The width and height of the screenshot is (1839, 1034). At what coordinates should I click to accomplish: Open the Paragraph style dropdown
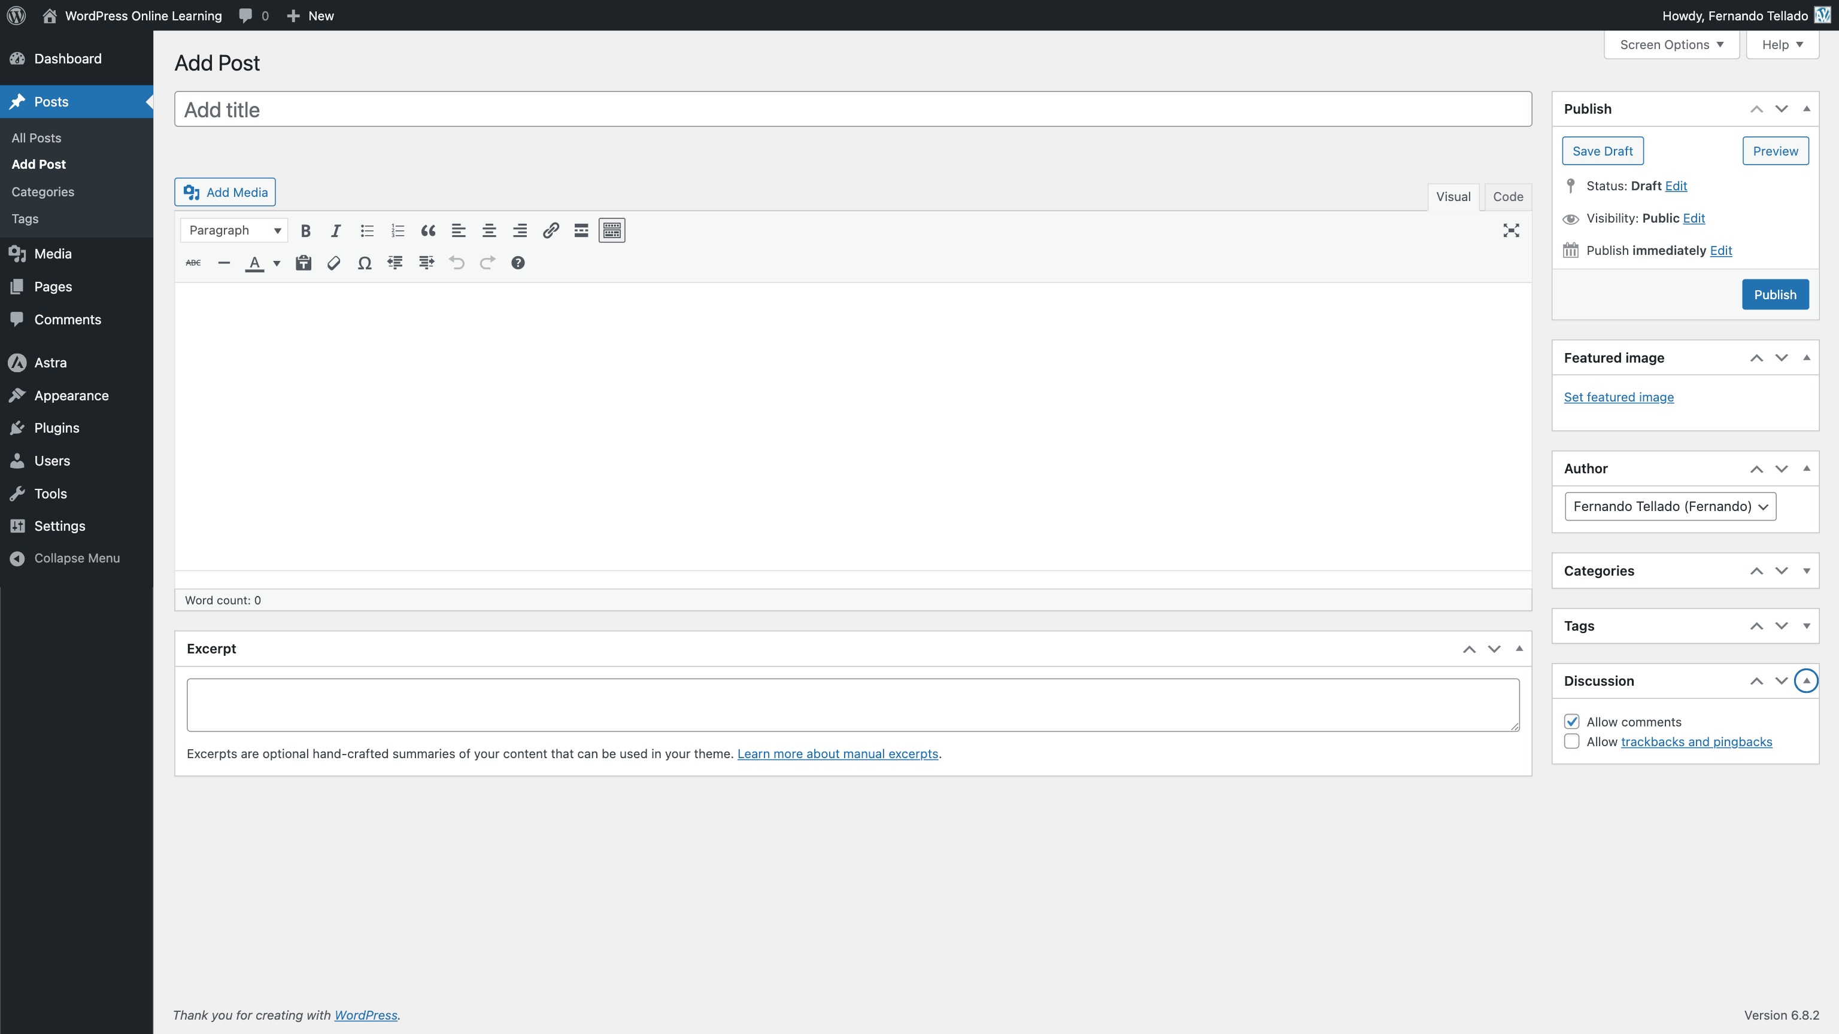(233, 230)
